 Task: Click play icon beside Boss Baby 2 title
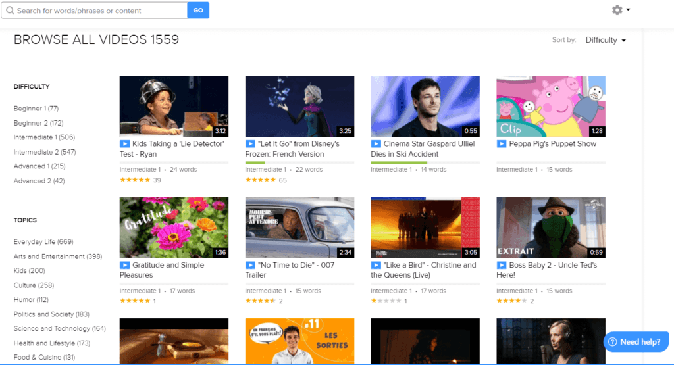tap(501, 266)
